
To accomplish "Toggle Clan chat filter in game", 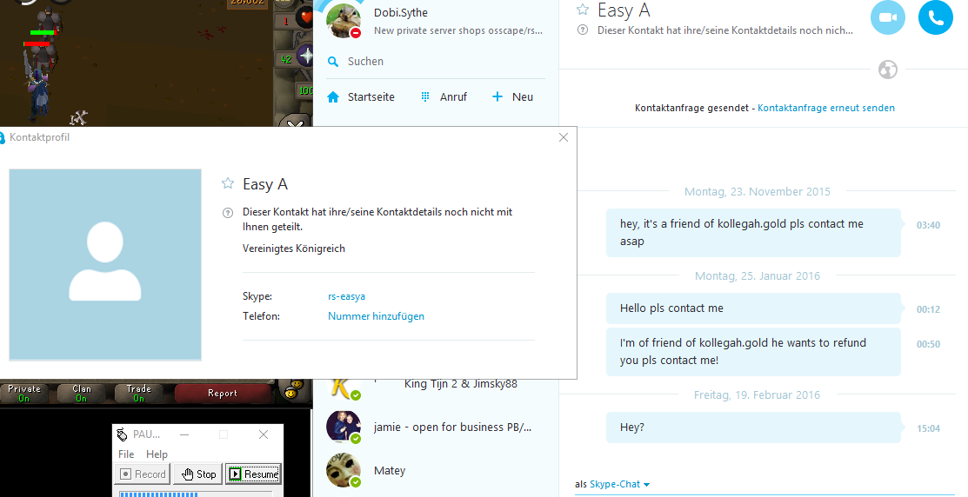I will coord(82,393).
